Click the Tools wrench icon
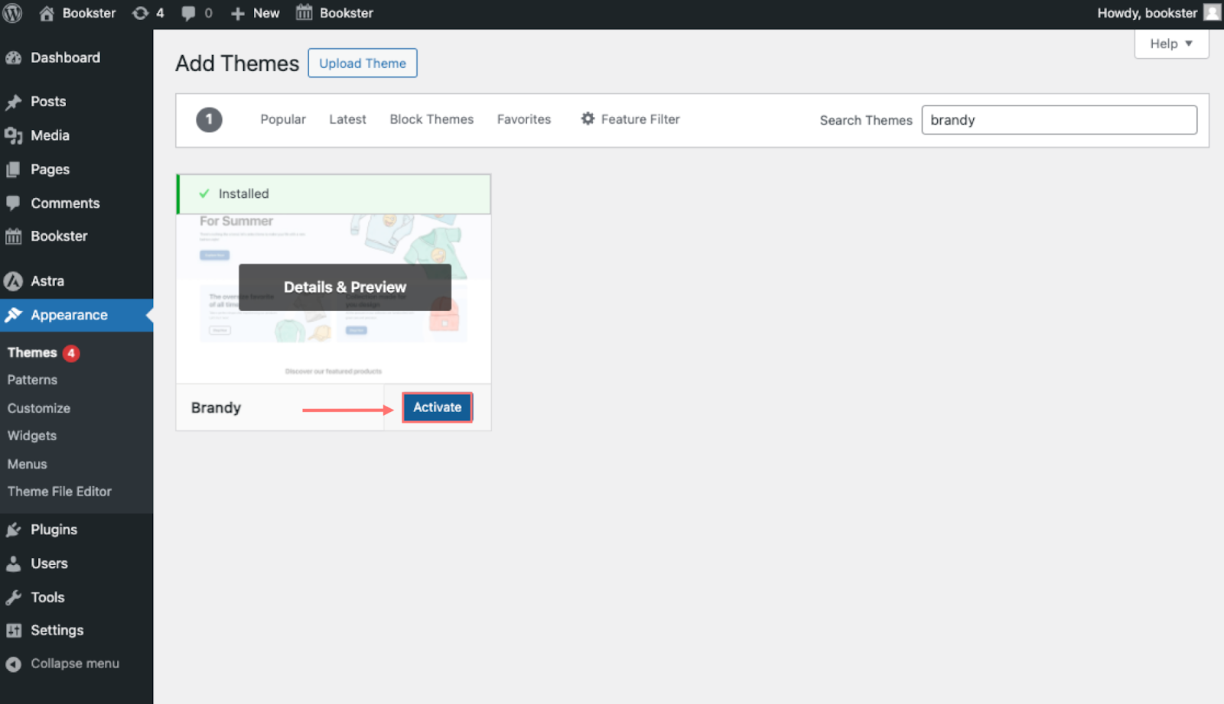This screenshot has height=704, width=1224. 13,598
